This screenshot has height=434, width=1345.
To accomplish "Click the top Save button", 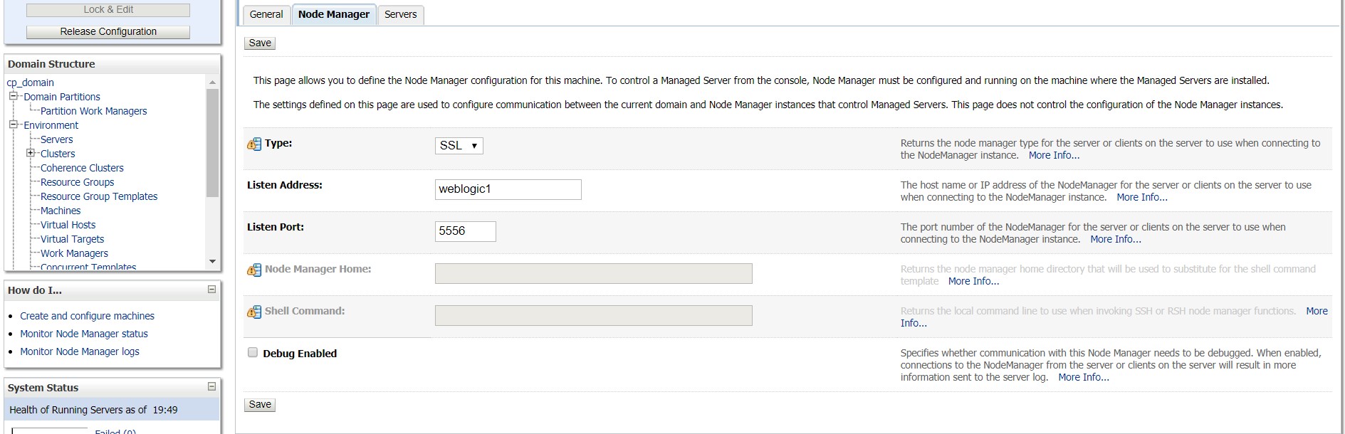I will [260, 43].
